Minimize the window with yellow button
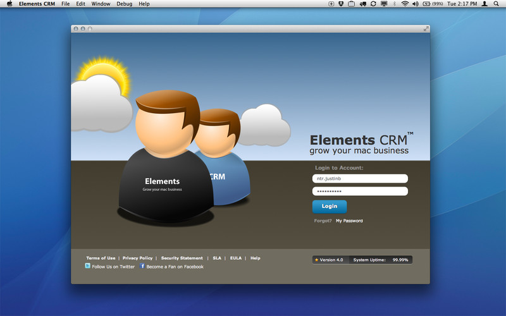This screenshot has height=316, width=506. [x=83, y=28]
